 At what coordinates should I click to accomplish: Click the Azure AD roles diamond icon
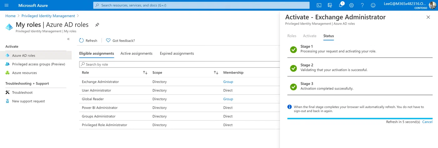8,56
